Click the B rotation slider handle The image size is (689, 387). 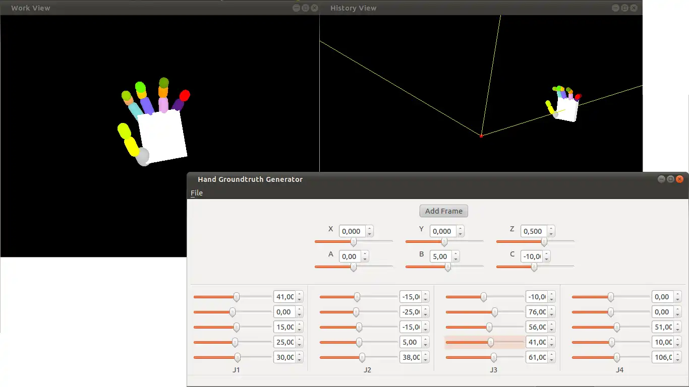pos(447,267)
